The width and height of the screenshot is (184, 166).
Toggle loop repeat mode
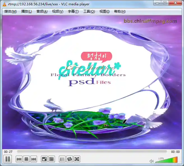click(70, 159)
